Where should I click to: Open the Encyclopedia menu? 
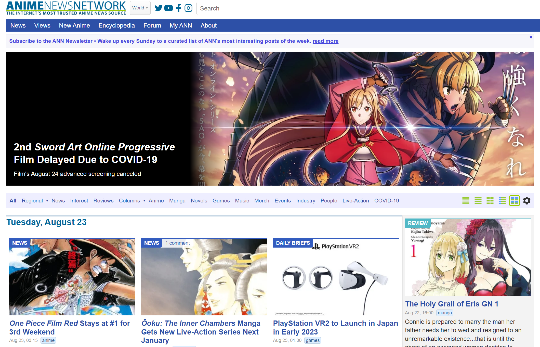116,25
